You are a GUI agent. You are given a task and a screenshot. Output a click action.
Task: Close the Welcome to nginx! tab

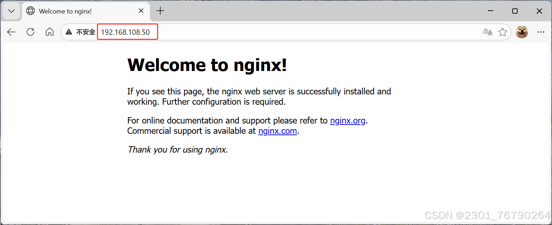pyautogui.click(x=141, y=11)
